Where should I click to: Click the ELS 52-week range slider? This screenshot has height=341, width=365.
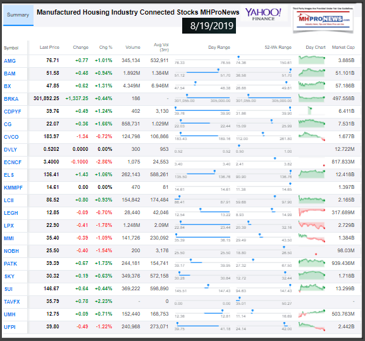pyautogui.click(x=264, y=174)
